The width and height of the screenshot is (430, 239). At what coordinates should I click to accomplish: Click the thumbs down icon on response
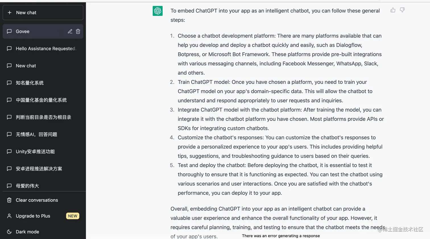[x=402, y=10]
